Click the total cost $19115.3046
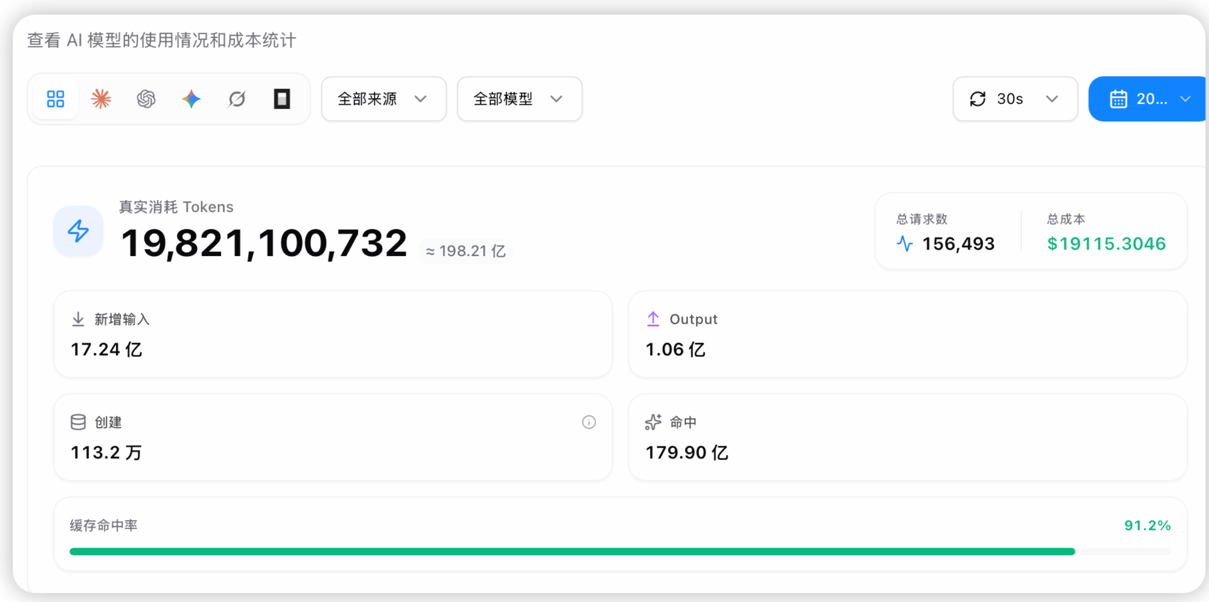Screen dimensions: 1209x602 click(x=1107, y=244)
